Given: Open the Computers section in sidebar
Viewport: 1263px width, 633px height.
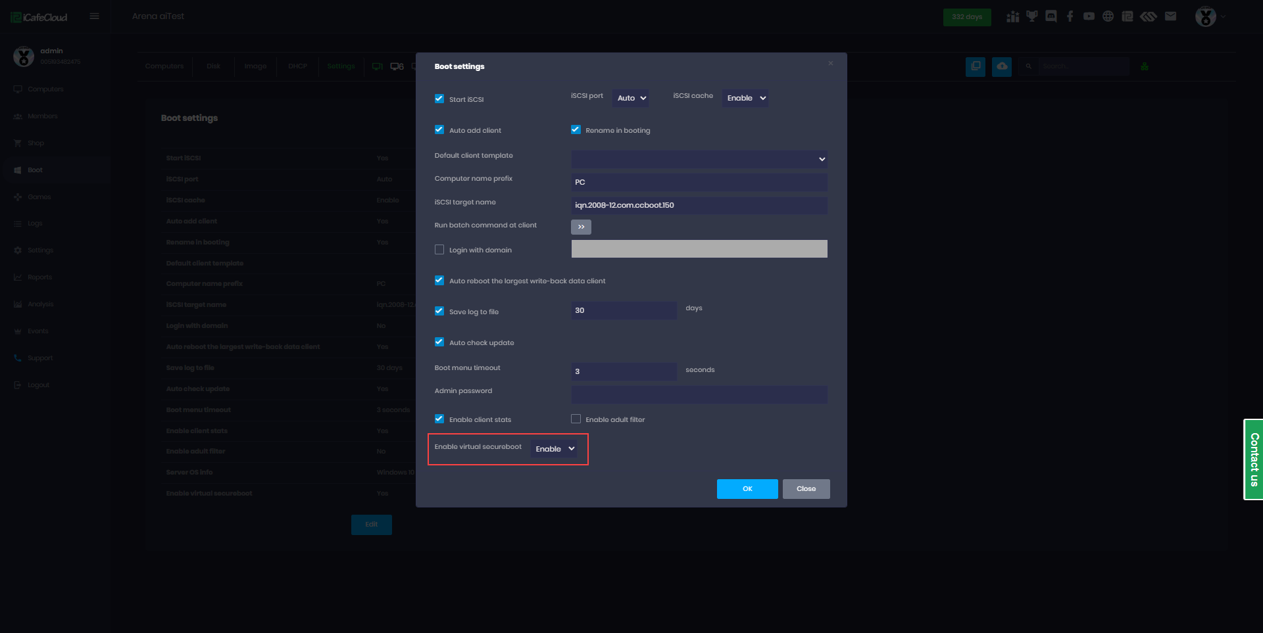Looking at the screenshot, I should point(46,89).
